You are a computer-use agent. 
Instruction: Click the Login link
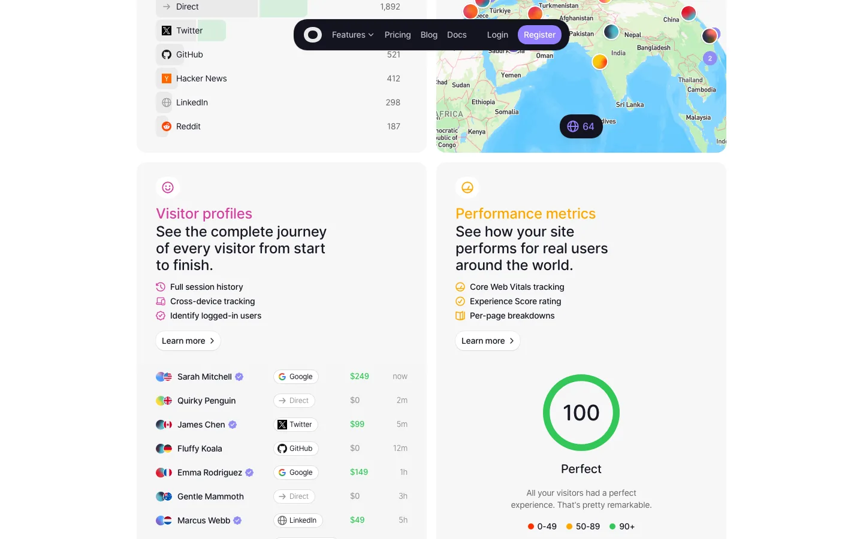click(x=497, y=35)
